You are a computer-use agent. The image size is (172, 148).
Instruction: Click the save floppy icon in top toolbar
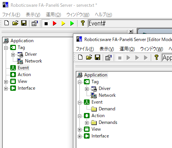click(x=24, y=23)
